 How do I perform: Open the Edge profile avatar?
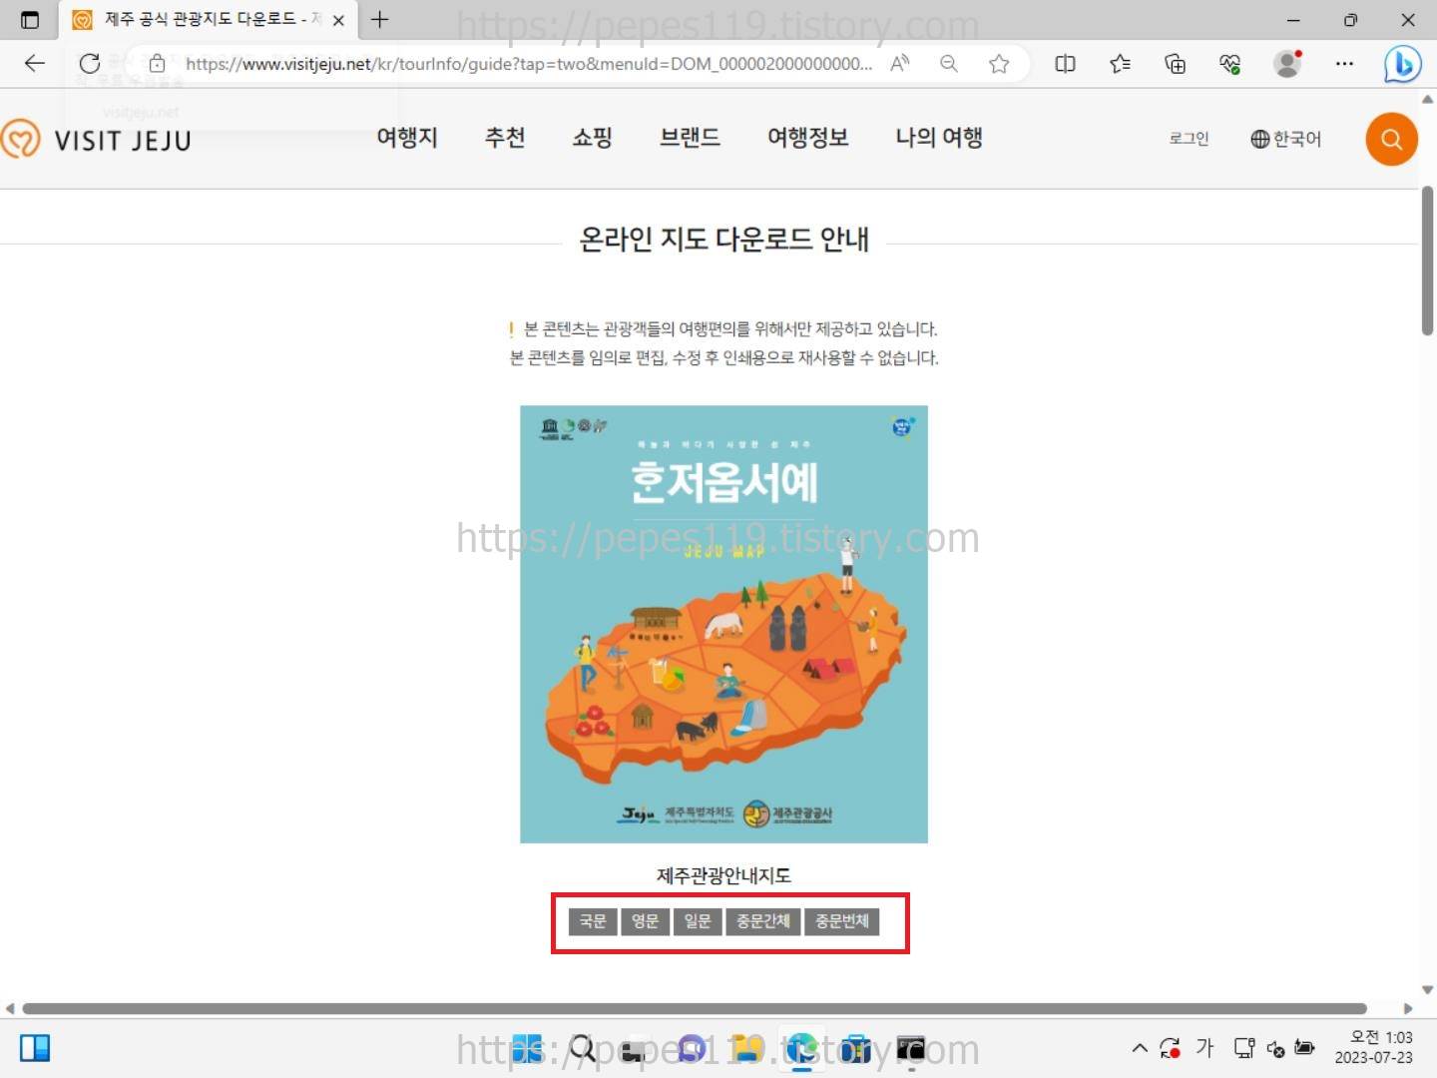(1288, 64)
